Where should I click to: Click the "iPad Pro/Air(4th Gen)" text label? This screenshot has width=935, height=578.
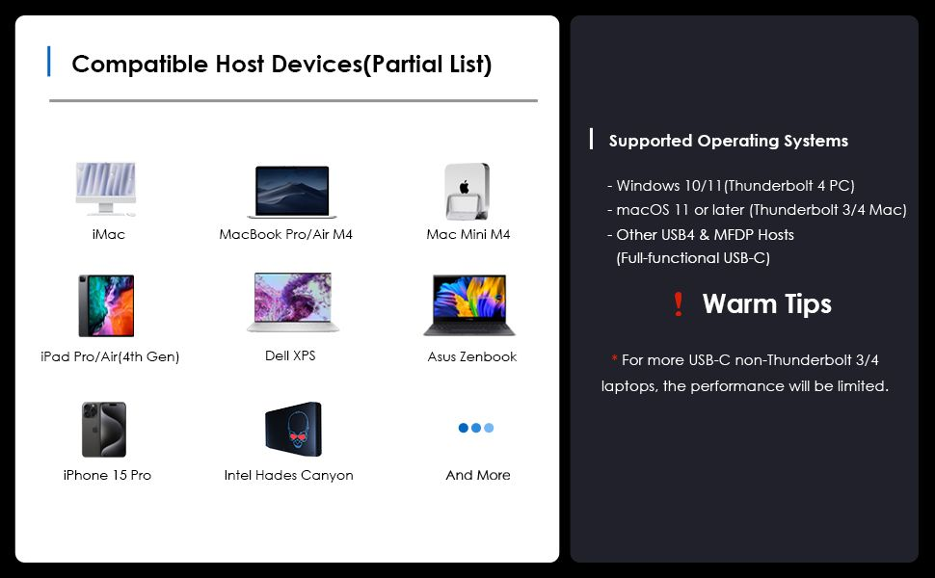tap(110, 356)
